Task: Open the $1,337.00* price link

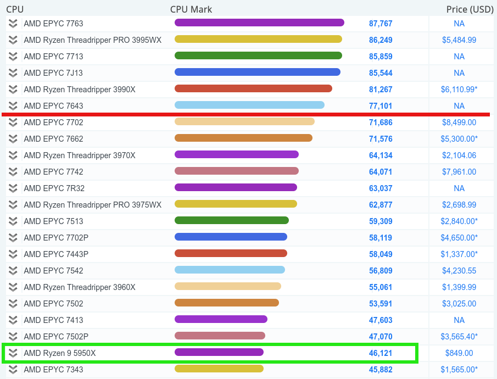Action: click(x=459, y=254)
